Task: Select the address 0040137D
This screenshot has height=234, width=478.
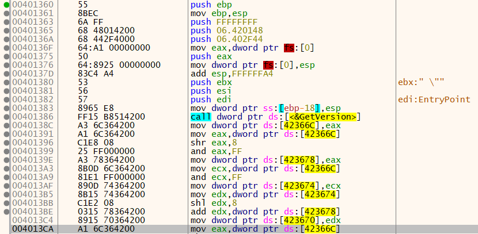Action: pos(33,74)
